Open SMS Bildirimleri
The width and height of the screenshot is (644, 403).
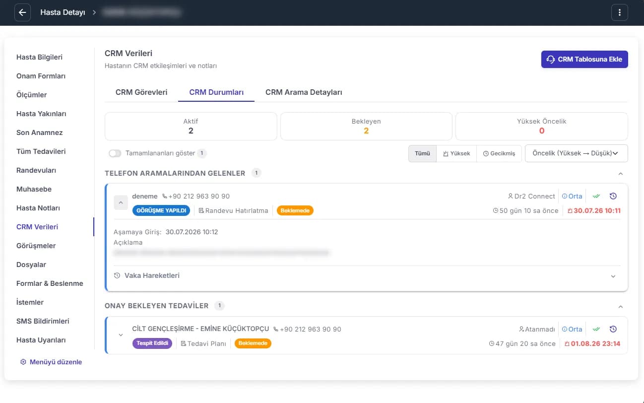point(43,321)
